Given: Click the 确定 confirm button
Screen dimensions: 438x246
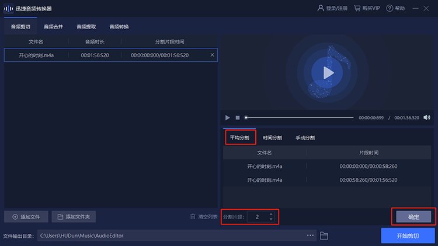Looking at the screenshot, I should 413,217.
